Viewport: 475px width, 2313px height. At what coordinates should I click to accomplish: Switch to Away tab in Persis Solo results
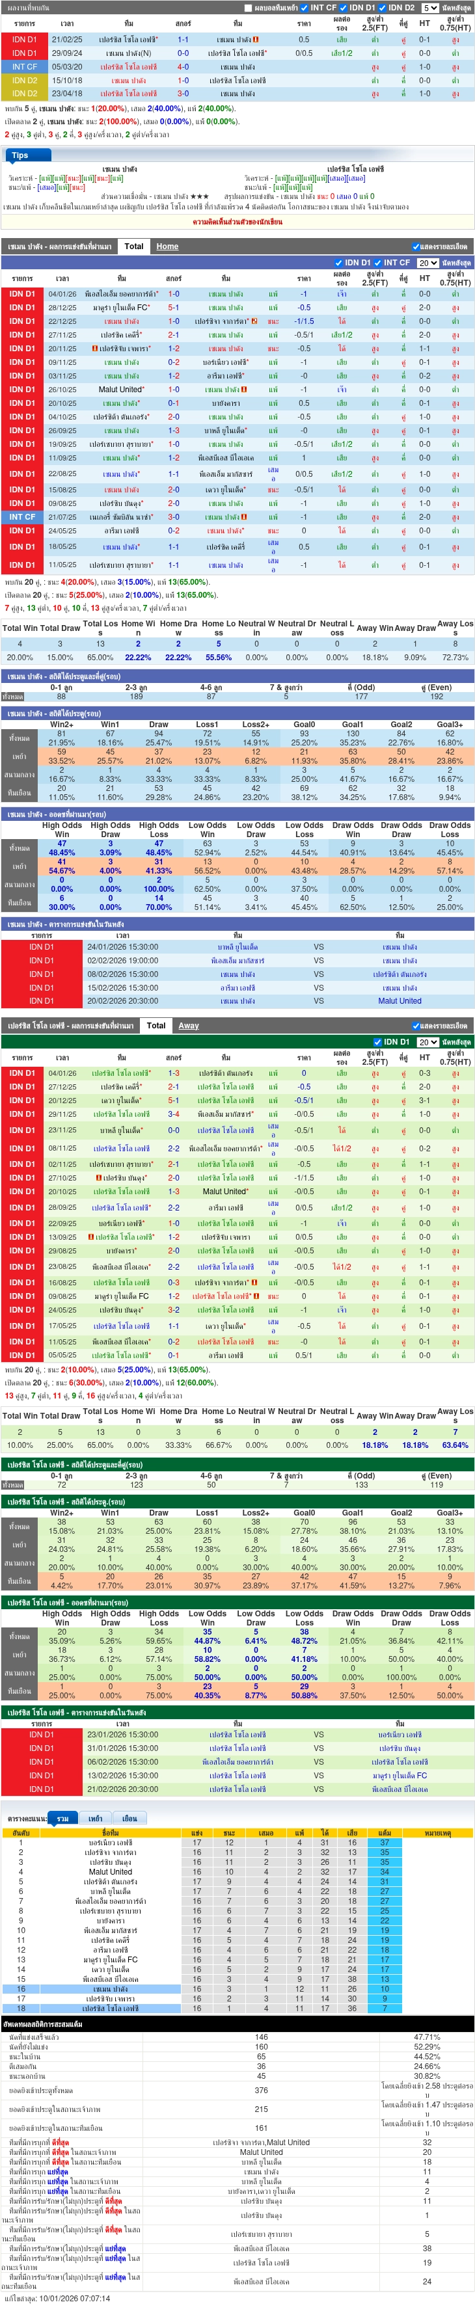click(189, 1025)
